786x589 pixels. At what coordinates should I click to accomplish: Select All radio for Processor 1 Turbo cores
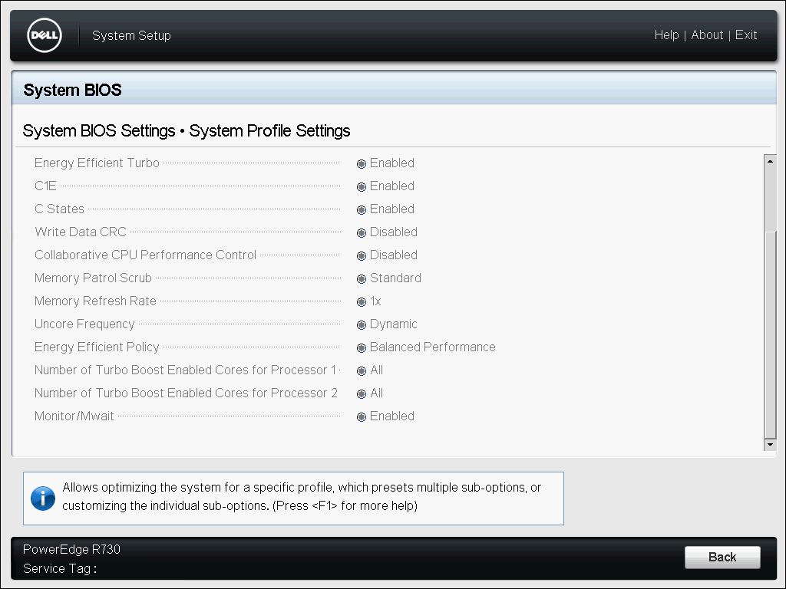[x=362, y=371]
